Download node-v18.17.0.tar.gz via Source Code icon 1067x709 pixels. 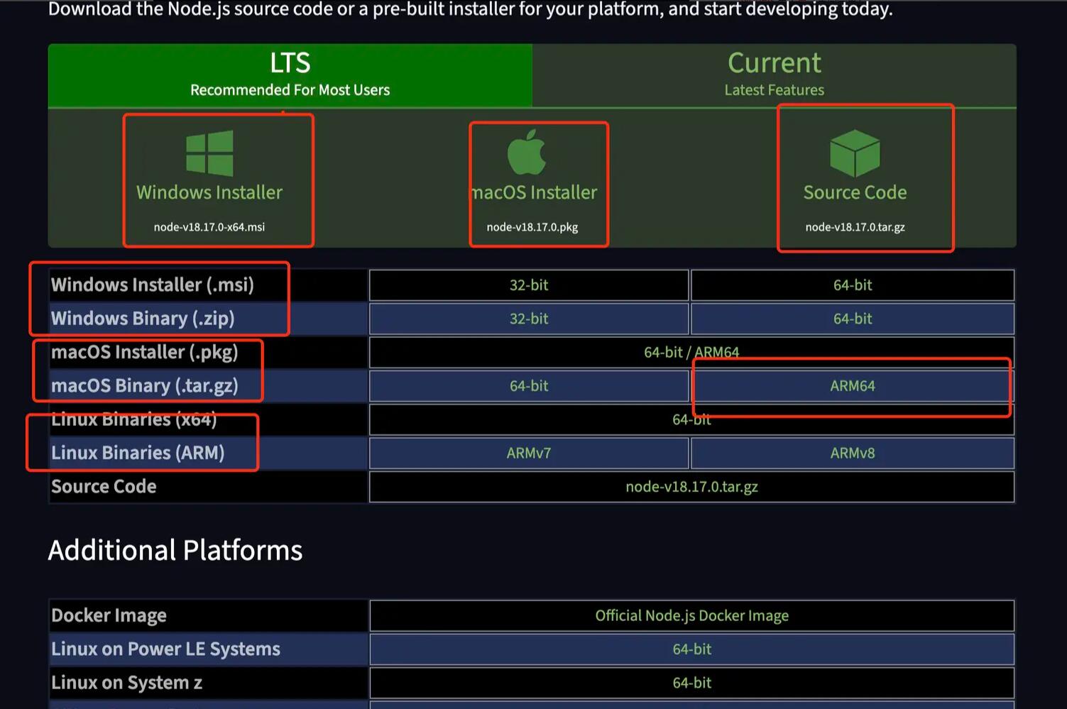pyautogui.click(x=854, y=227)
